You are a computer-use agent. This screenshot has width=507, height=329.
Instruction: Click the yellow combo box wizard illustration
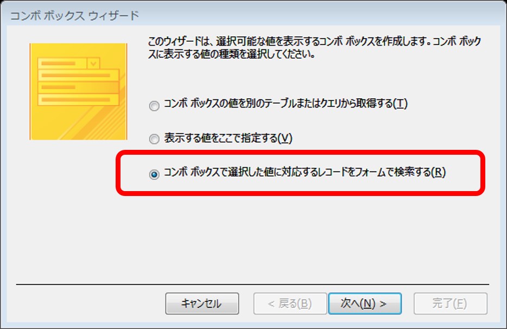[x=78, y=92]
